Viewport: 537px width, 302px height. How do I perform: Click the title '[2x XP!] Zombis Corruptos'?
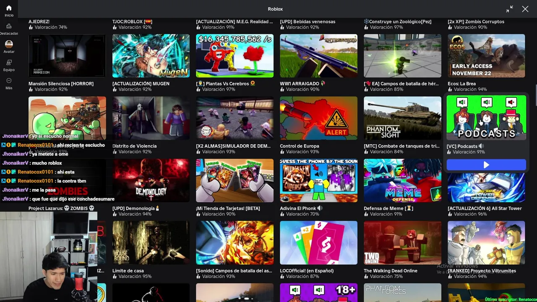click(x=476, y=21)
